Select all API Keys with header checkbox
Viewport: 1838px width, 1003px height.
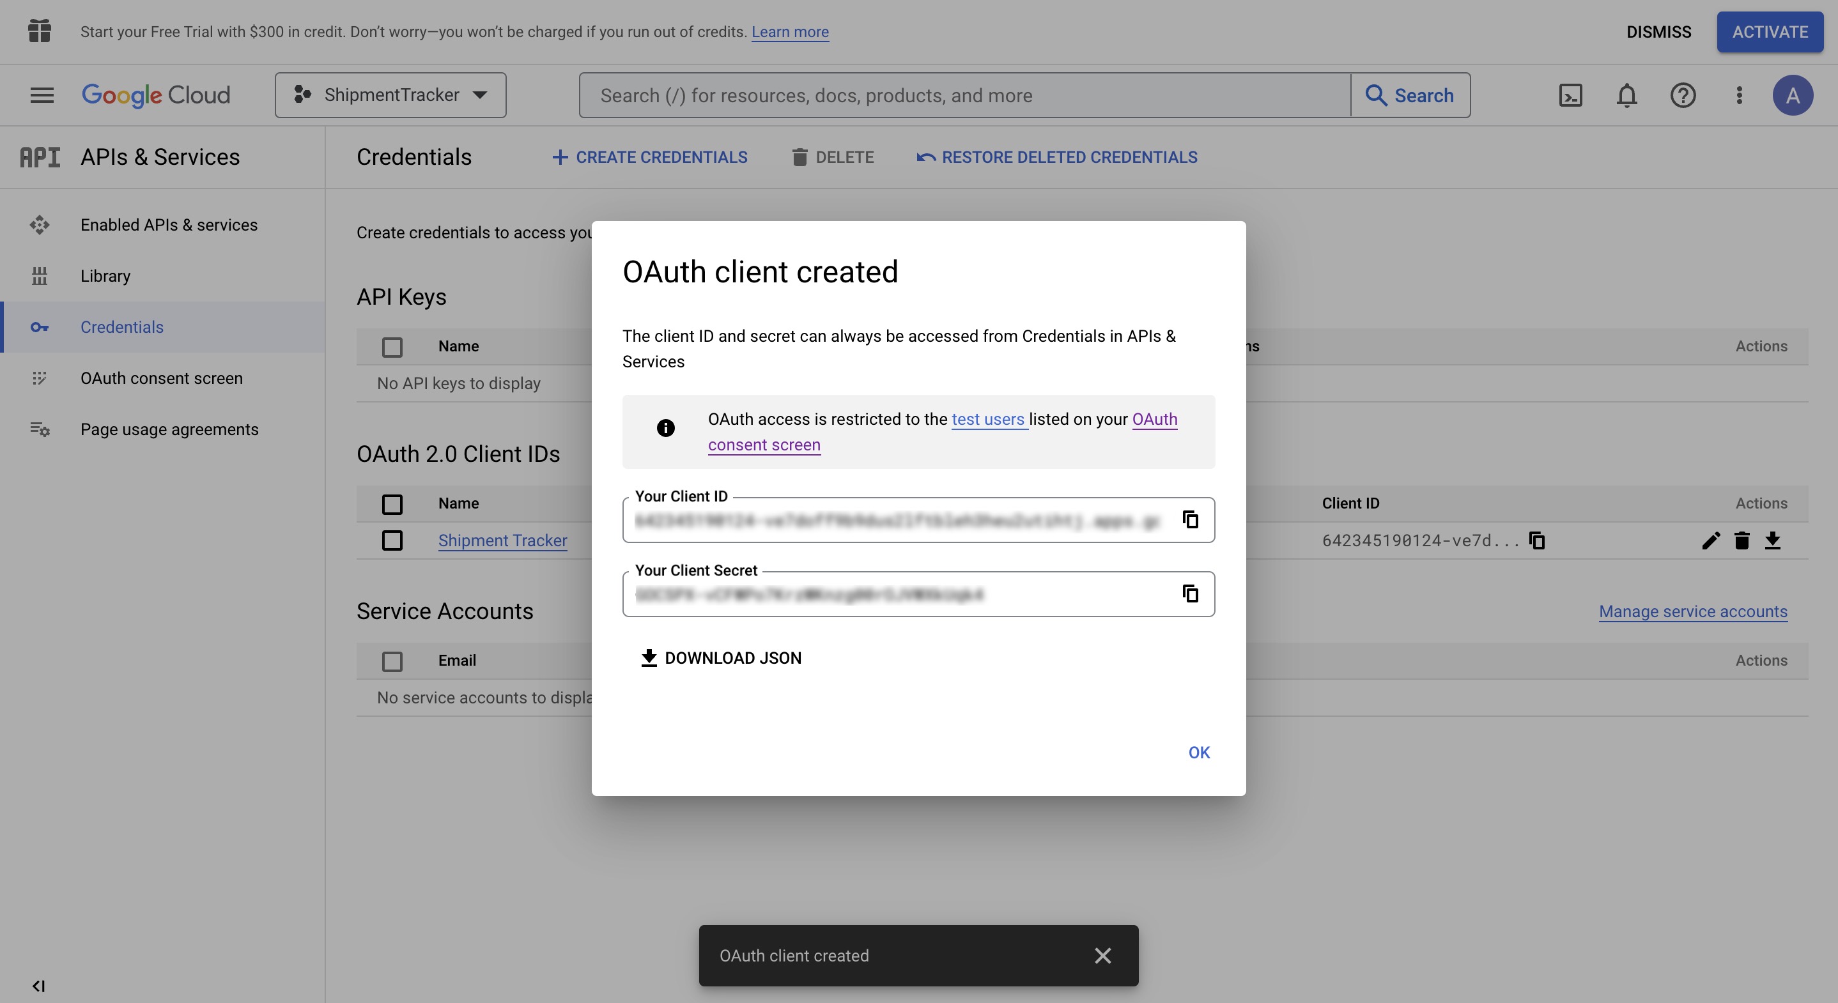coord(392,347)
